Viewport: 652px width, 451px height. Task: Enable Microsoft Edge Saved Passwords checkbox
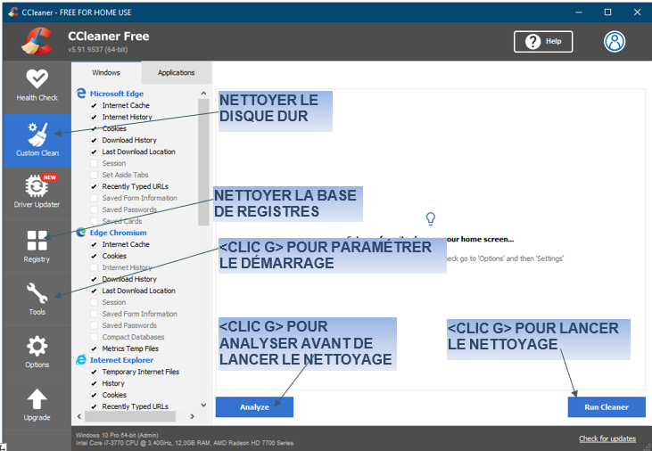pos(94,210)
